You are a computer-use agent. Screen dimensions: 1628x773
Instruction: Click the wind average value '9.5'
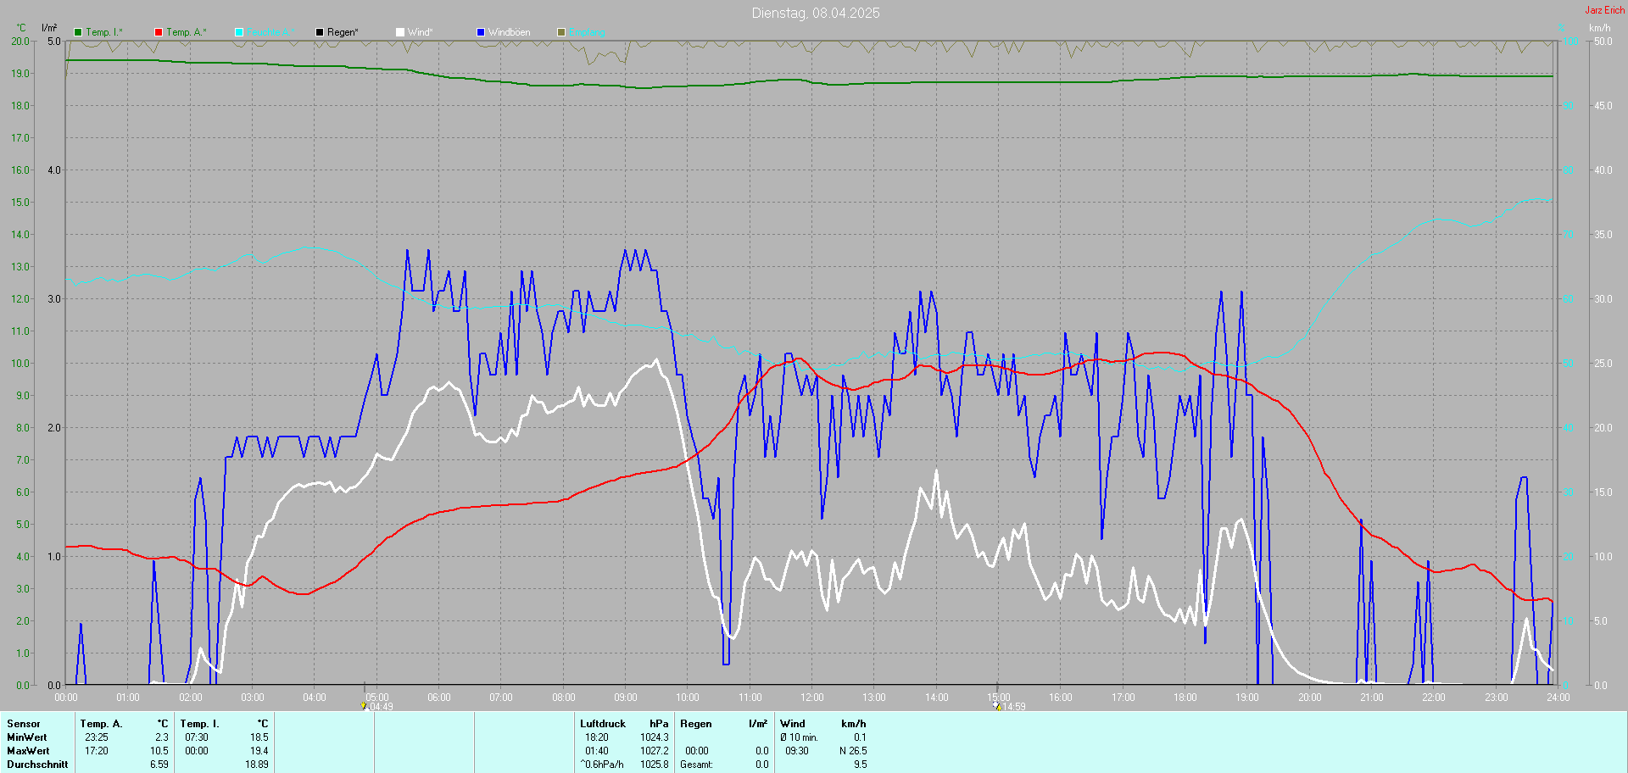861,765
